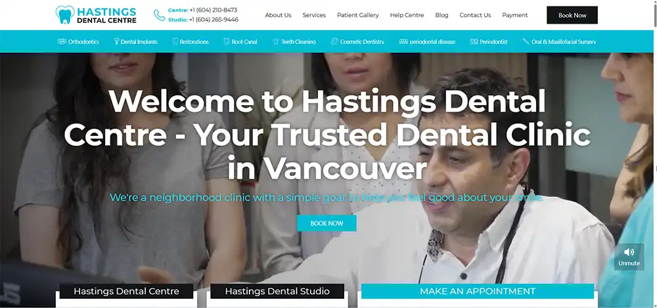This screenshot has width=657, height=308.
Task: Select the Hastings Dental Studio tab
Action: click(277, 291)
